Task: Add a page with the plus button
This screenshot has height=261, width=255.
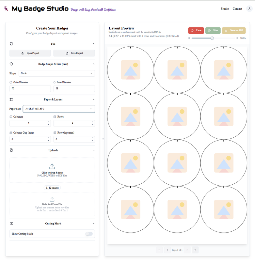Action: click(x=195, y=250)
